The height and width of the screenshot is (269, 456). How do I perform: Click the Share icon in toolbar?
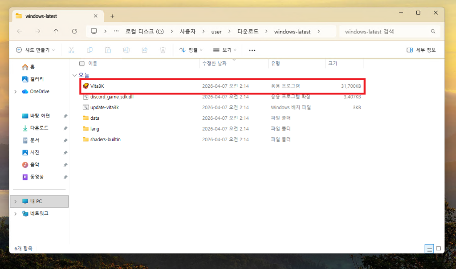tap(144, 50)
